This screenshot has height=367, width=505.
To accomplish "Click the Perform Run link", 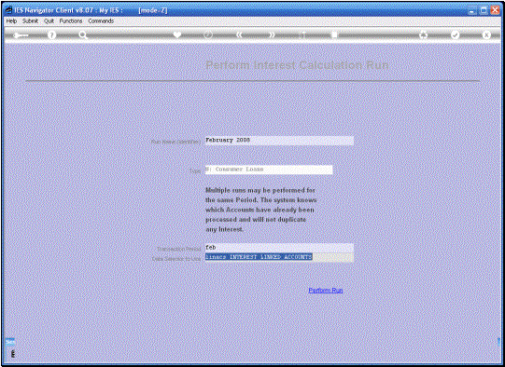I will coord(326,291).
